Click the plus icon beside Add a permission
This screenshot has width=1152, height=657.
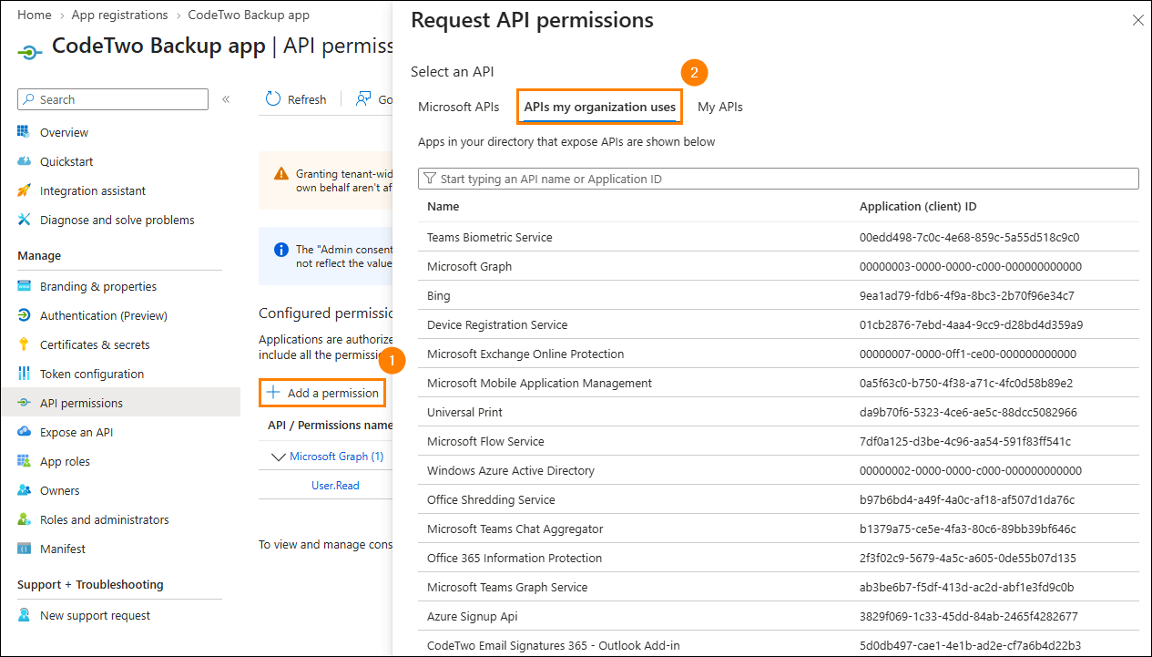[x=272, y=393]
